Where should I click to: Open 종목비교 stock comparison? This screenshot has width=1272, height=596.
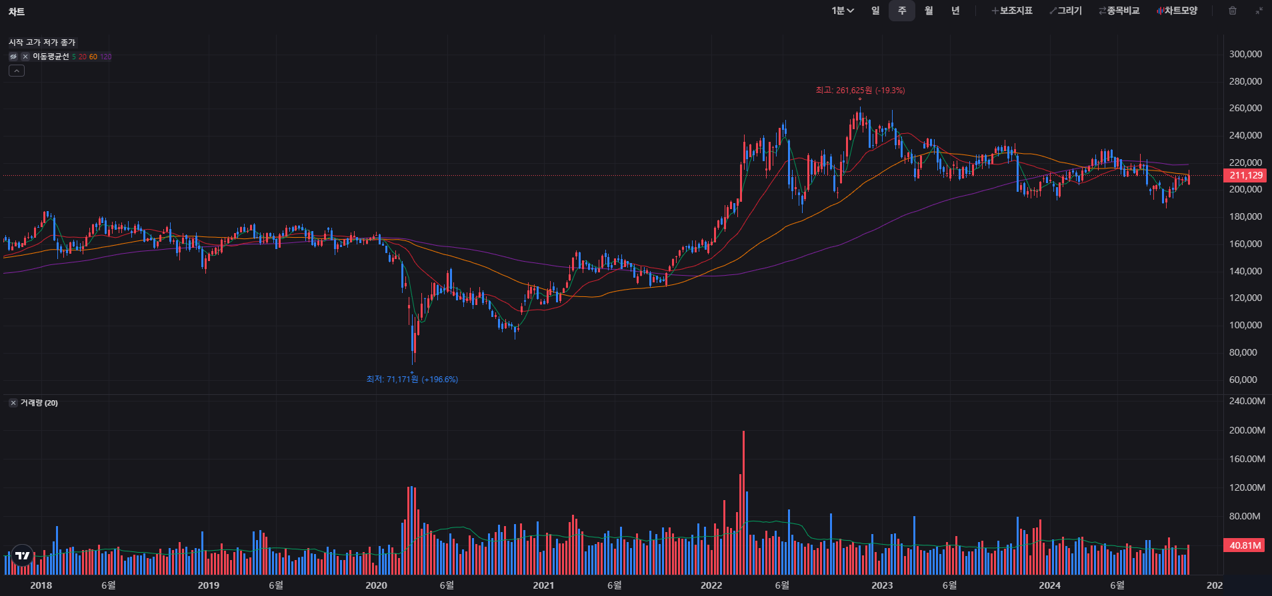(x=1119, y=11)
